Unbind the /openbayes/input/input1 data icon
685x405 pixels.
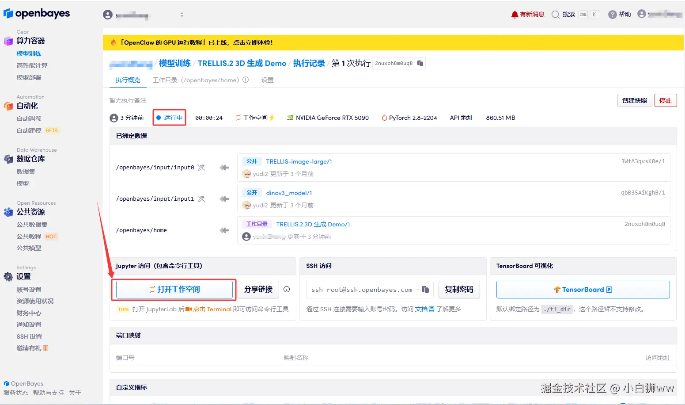[x=201, y=199]
